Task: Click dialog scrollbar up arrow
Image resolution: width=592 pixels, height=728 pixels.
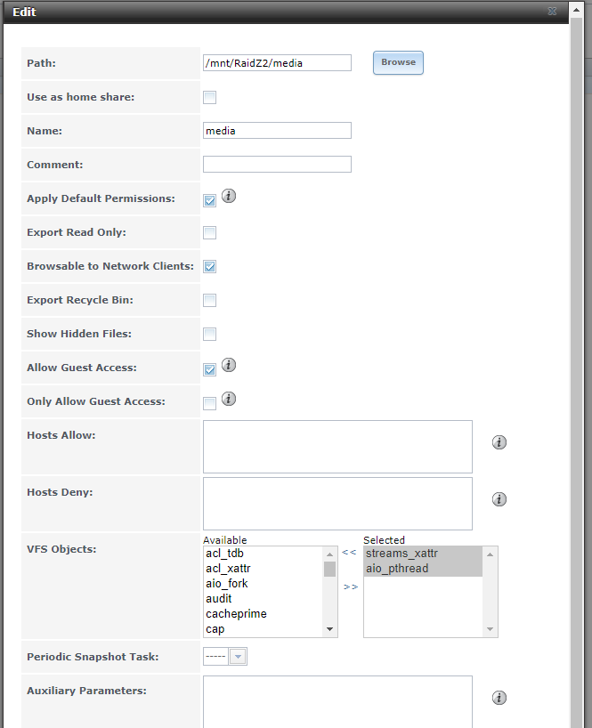Action: pyautogui.click(x=576, y=10)
